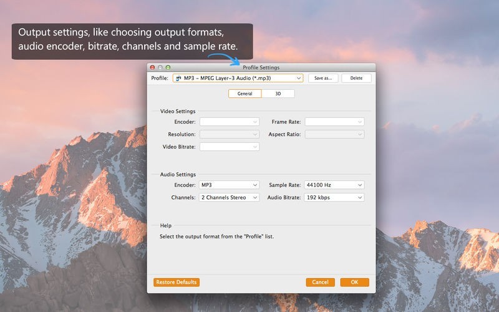The image size is (499, 312).
Task: Confirm settings with the OK button
Action: (354, 282)
